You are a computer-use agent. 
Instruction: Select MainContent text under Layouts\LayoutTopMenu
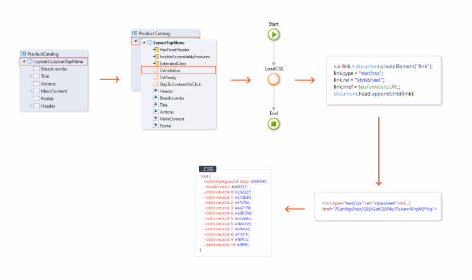(54, 91)
